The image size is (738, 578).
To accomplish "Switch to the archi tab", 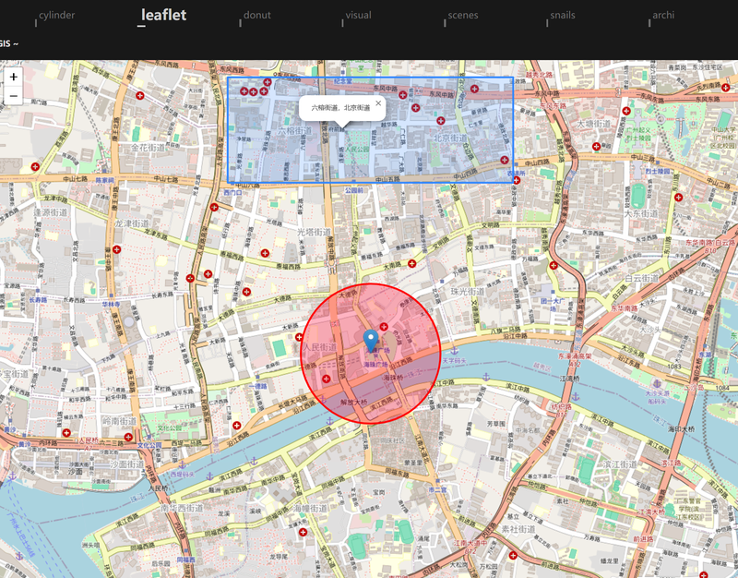I will [x=663, y=15].
